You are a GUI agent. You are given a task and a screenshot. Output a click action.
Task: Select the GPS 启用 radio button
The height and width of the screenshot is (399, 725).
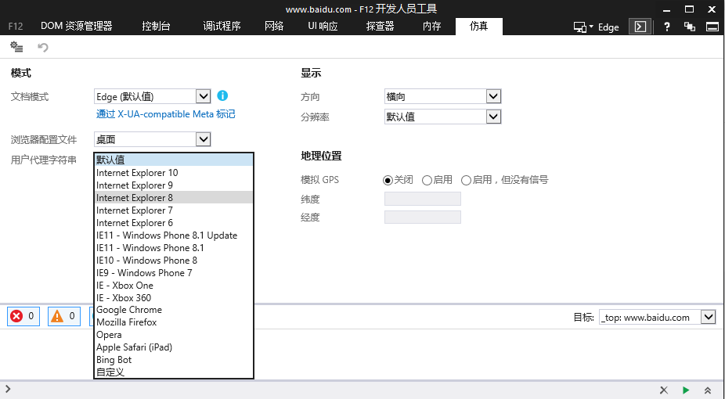[427, 180]
